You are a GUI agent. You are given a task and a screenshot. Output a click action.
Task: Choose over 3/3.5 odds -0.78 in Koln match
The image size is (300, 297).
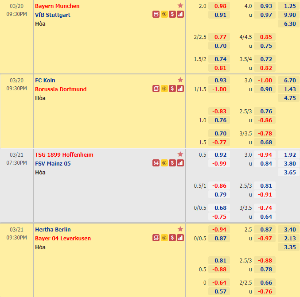click(x=265, y=133)
